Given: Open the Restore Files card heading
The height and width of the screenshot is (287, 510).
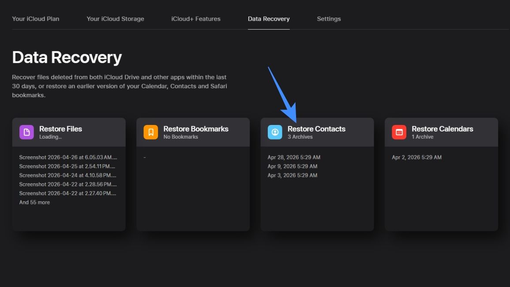Looking at the screenshot, I should click(60, 129).
